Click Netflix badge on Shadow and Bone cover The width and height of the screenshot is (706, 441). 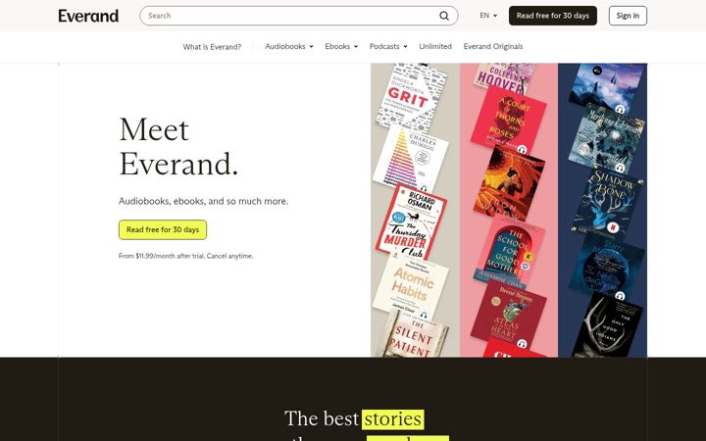pyautogui.click(x=612, y=227)
